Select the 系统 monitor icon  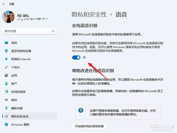click(x=6, y=43)
